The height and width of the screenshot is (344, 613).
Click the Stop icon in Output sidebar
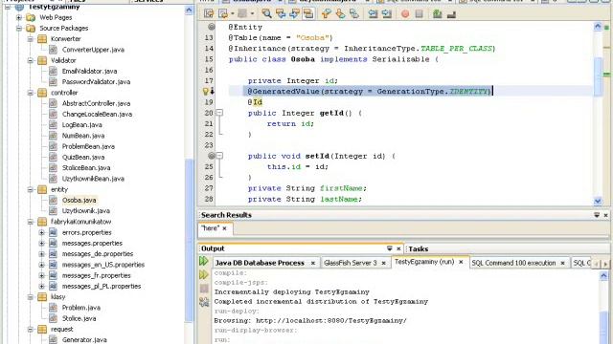204,289
